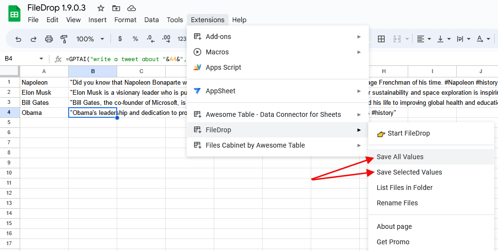The height and width of the screenshot is (251, 498).
Task: Decrease decimal places
Action: [x=150, y=39]
